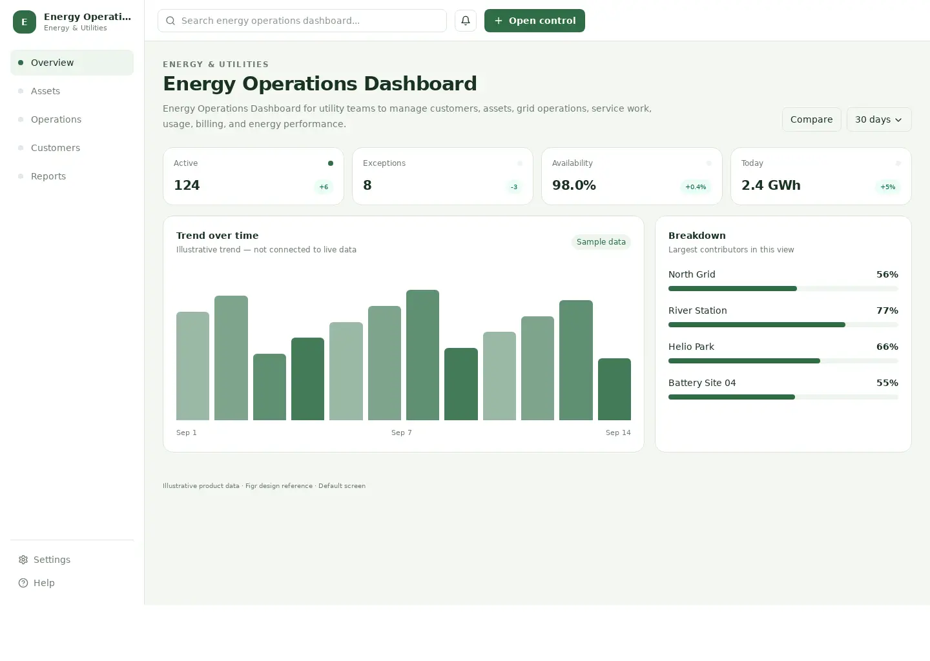930x661 pixels.
Task: Click the Open control button
Action: pos(535,21)
